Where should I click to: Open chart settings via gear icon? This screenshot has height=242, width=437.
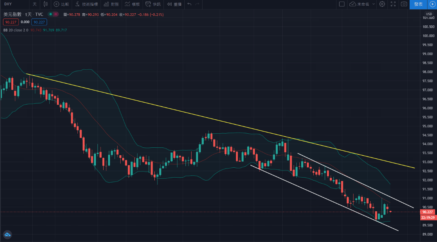tap(382, 4)
